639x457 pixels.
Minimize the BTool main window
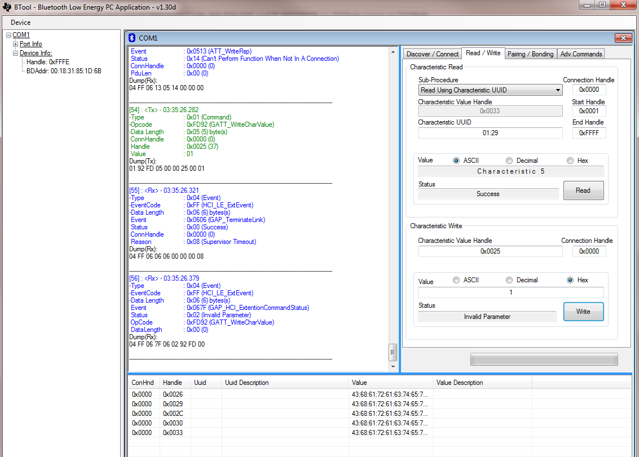(x=587, y=5)
